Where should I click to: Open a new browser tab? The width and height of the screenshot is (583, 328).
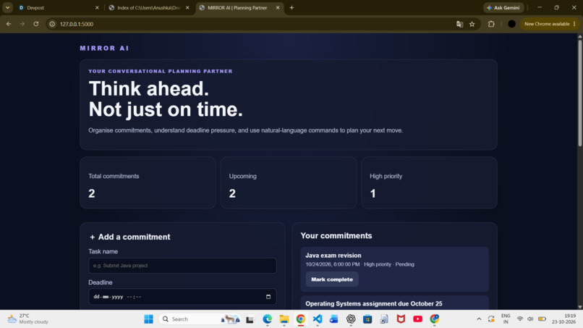[x=292, y=7]
